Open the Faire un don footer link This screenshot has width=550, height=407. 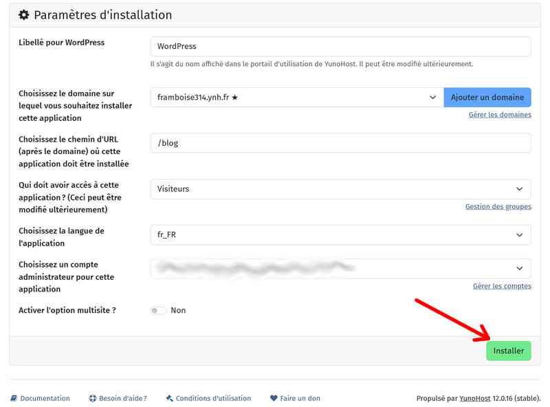[300, 398]
